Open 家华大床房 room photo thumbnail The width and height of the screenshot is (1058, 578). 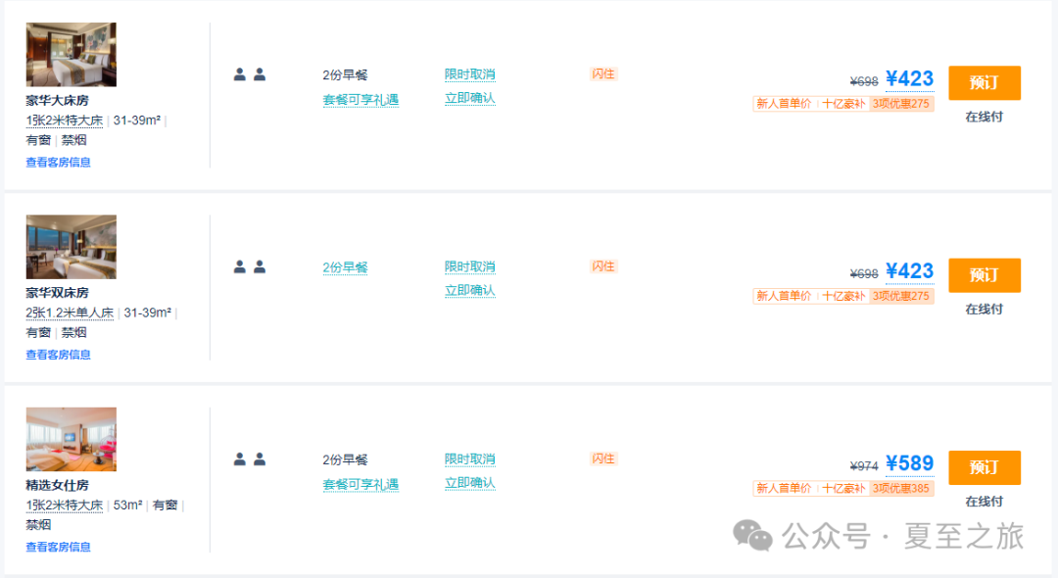[71, 55]
